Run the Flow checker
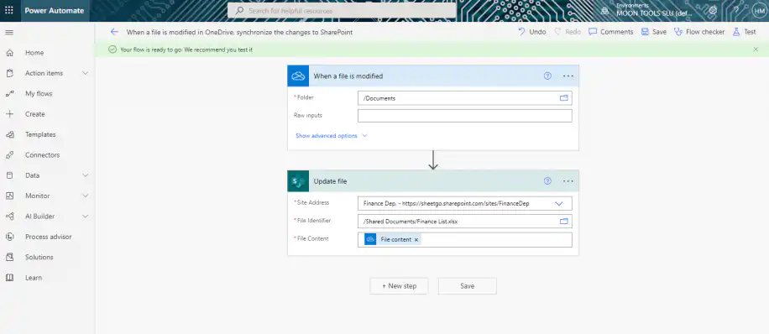This screenshot has width=769, height=334. pyautogui.click(x=699, y=32)
